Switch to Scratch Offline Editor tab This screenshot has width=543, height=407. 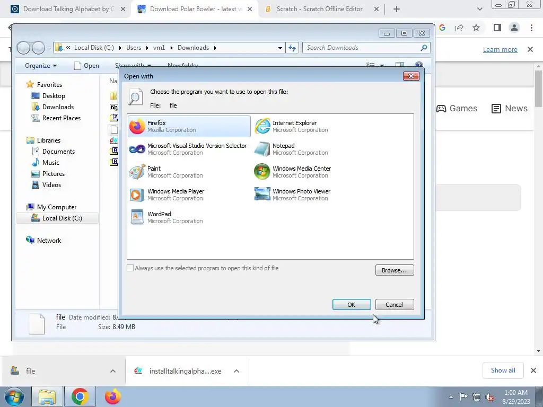tap(319, 9)
